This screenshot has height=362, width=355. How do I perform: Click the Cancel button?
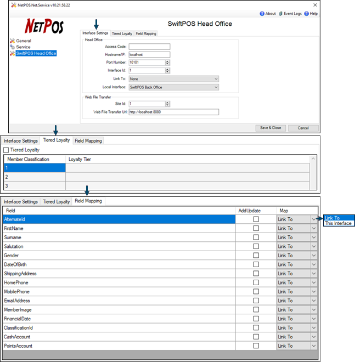[303, 128]
